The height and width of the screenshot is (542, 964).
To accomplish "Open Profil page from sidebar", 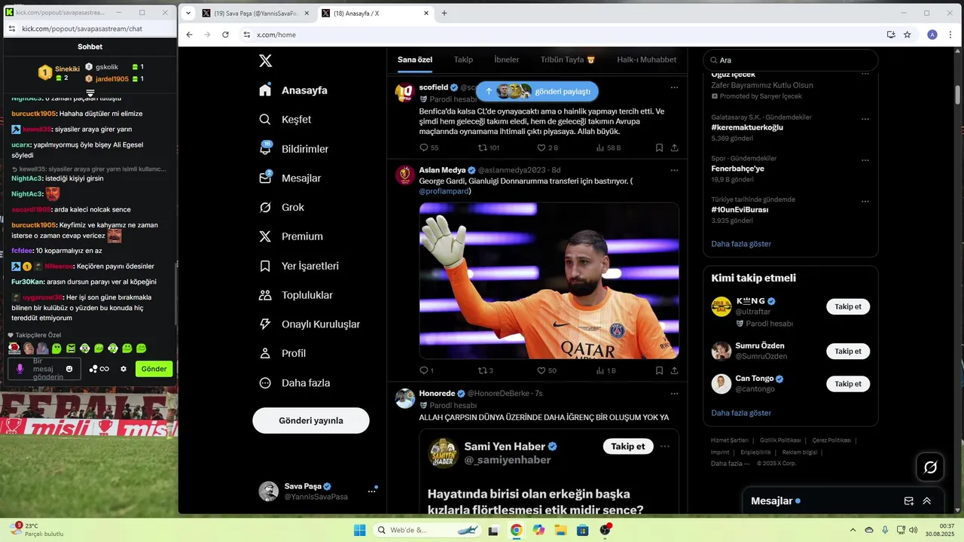I will pos(282,353).
